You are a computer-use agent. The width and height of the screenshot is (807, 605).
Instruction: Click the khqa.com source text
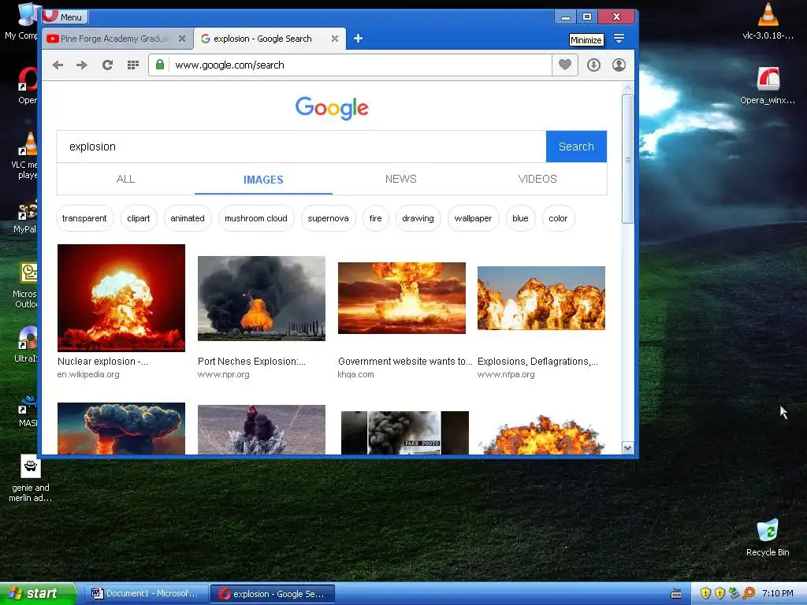[x=355, y=374]
